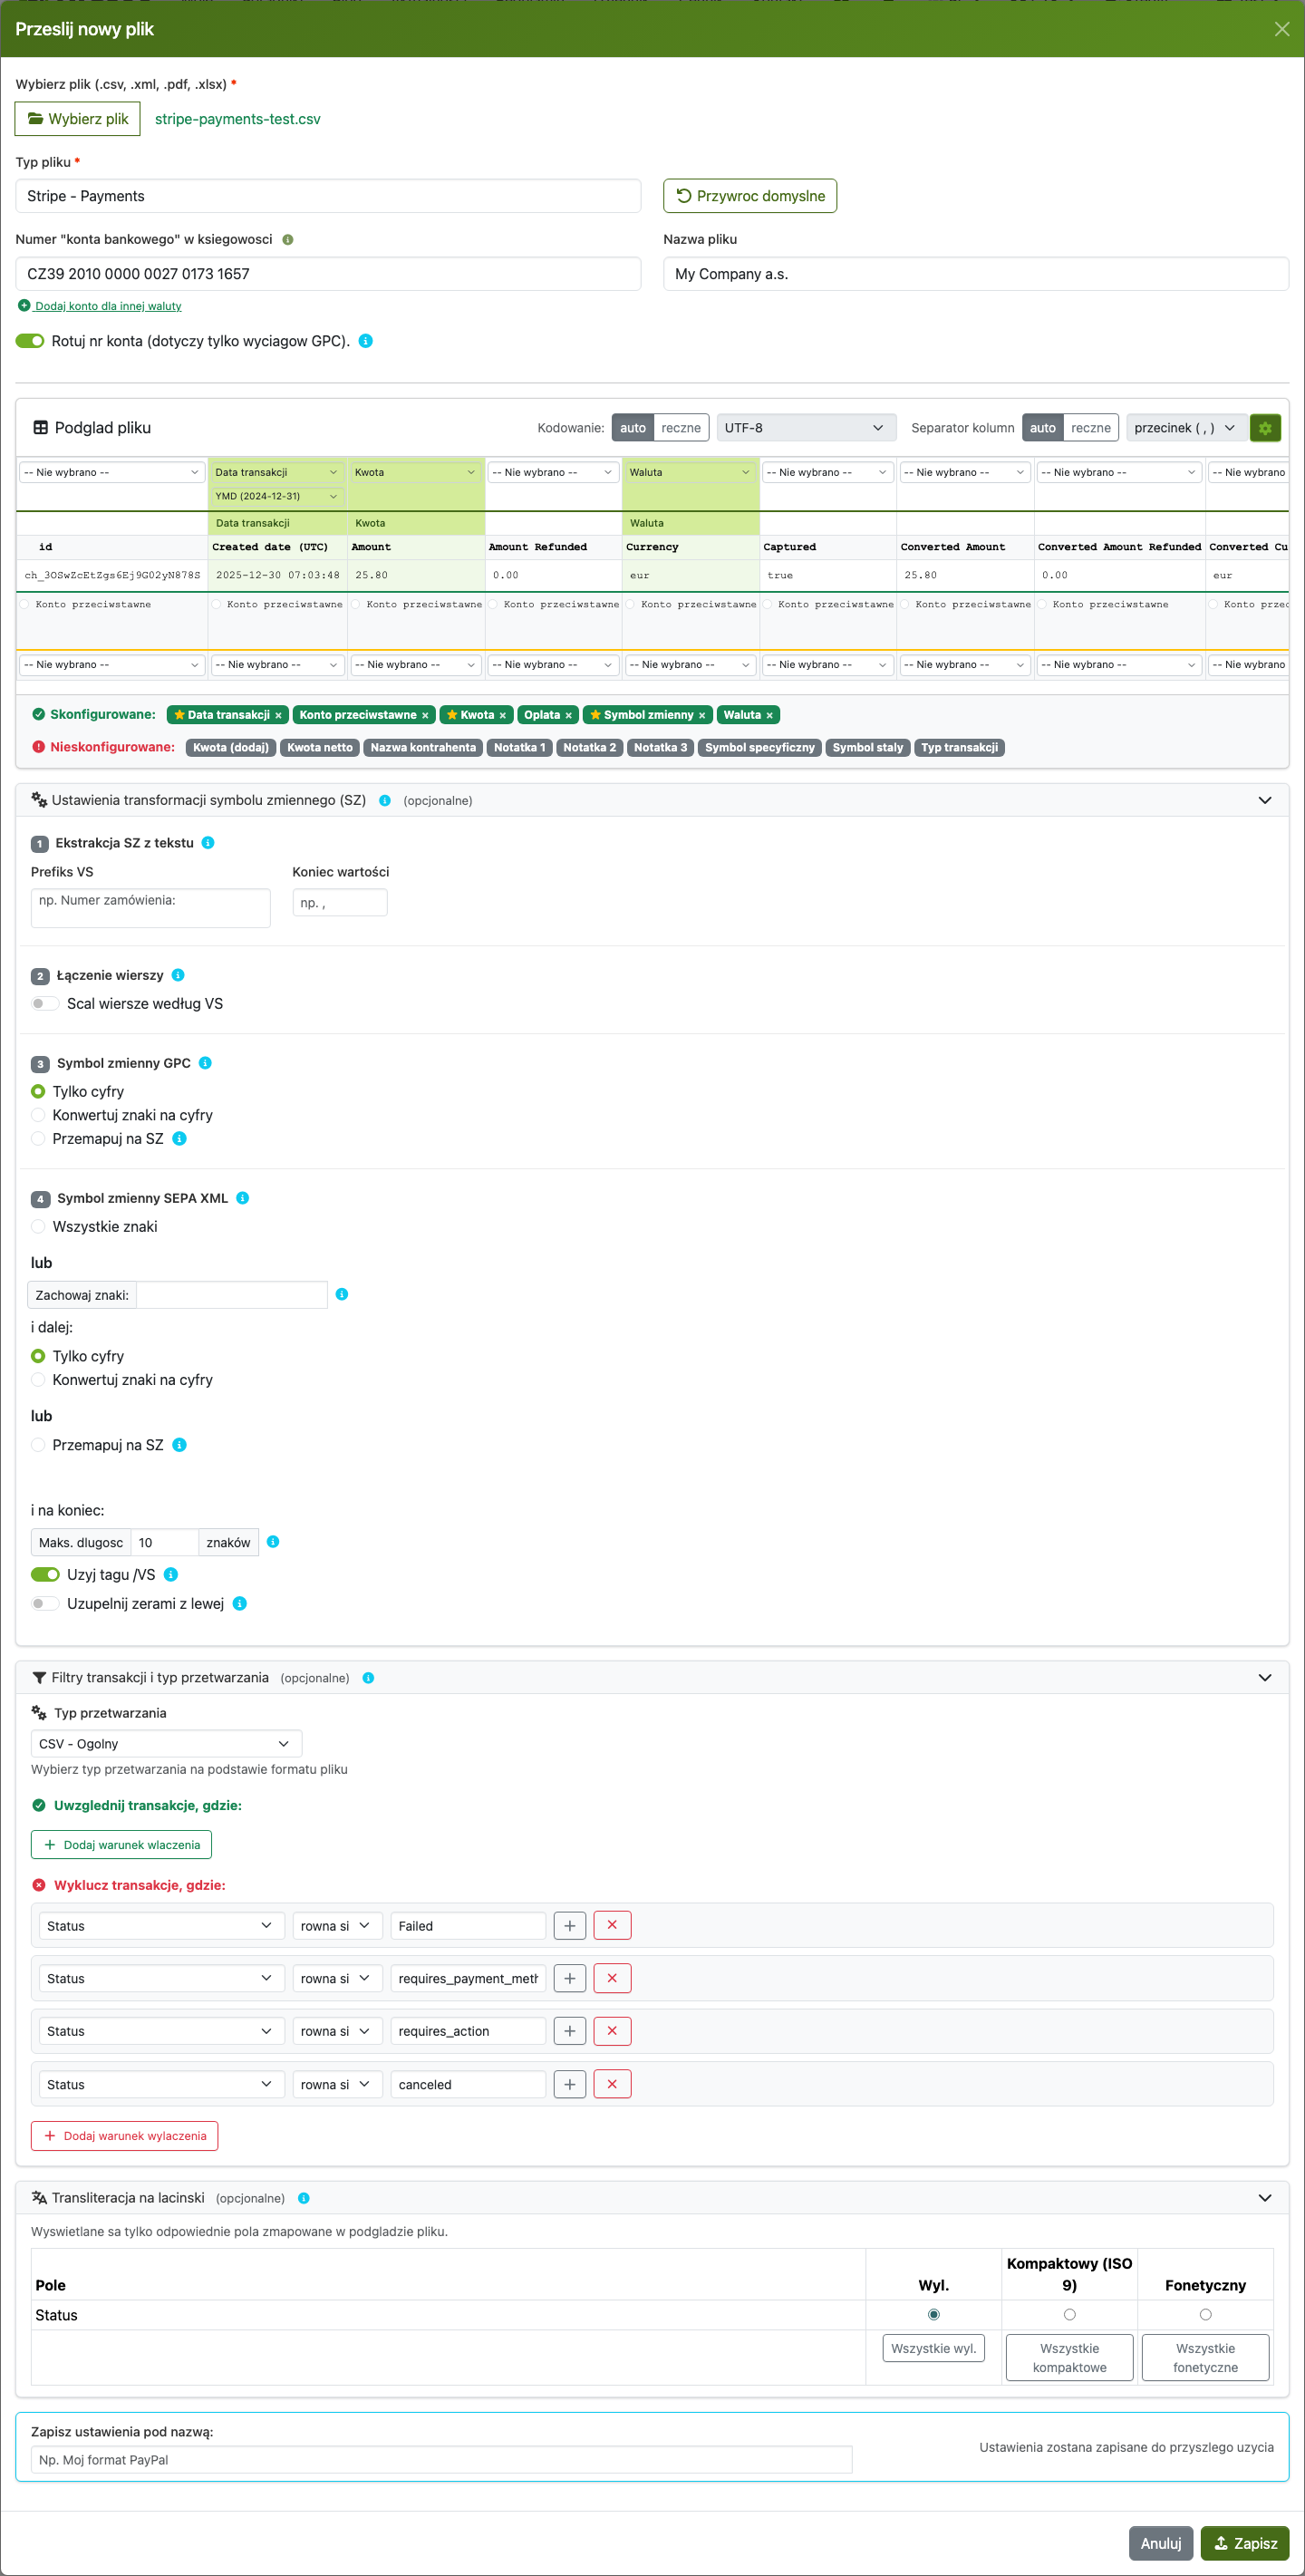Add value to requires_action condition with plus
The width and height of the screenshot is (1305, 2576).
click(x=569, y=2031)
